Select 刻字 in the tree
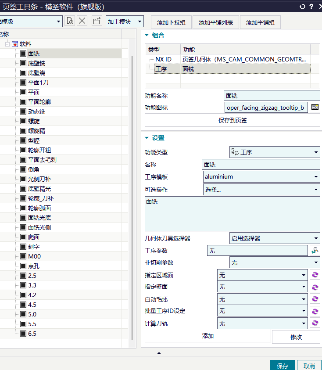 (x=34, y=247)
